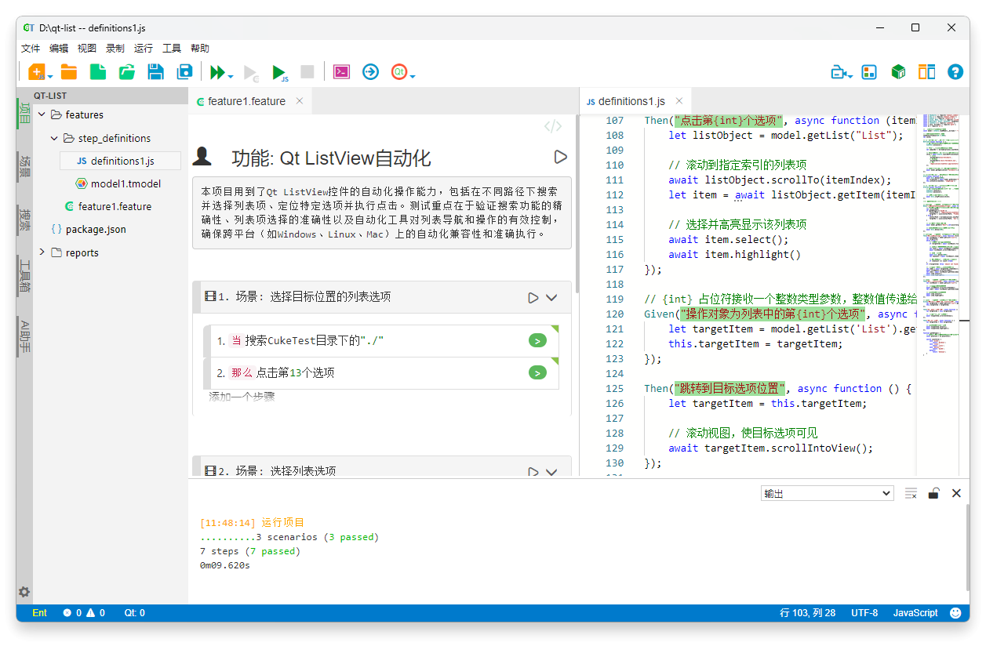This screenshot has width=986, height=646.
Task: Expand the reports folder
Action: tap(42, 252)
